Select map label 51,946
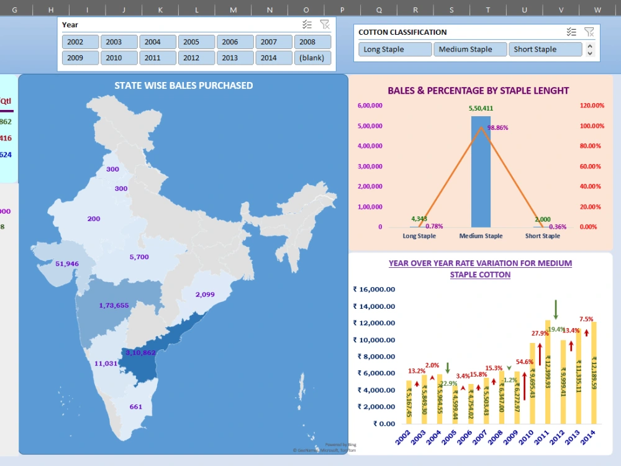Viewport: 621px width, 466px height. (67, 264)
